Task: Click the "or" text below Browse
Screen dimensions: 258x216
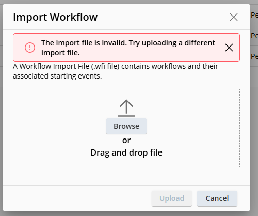Action: point(126,141)
